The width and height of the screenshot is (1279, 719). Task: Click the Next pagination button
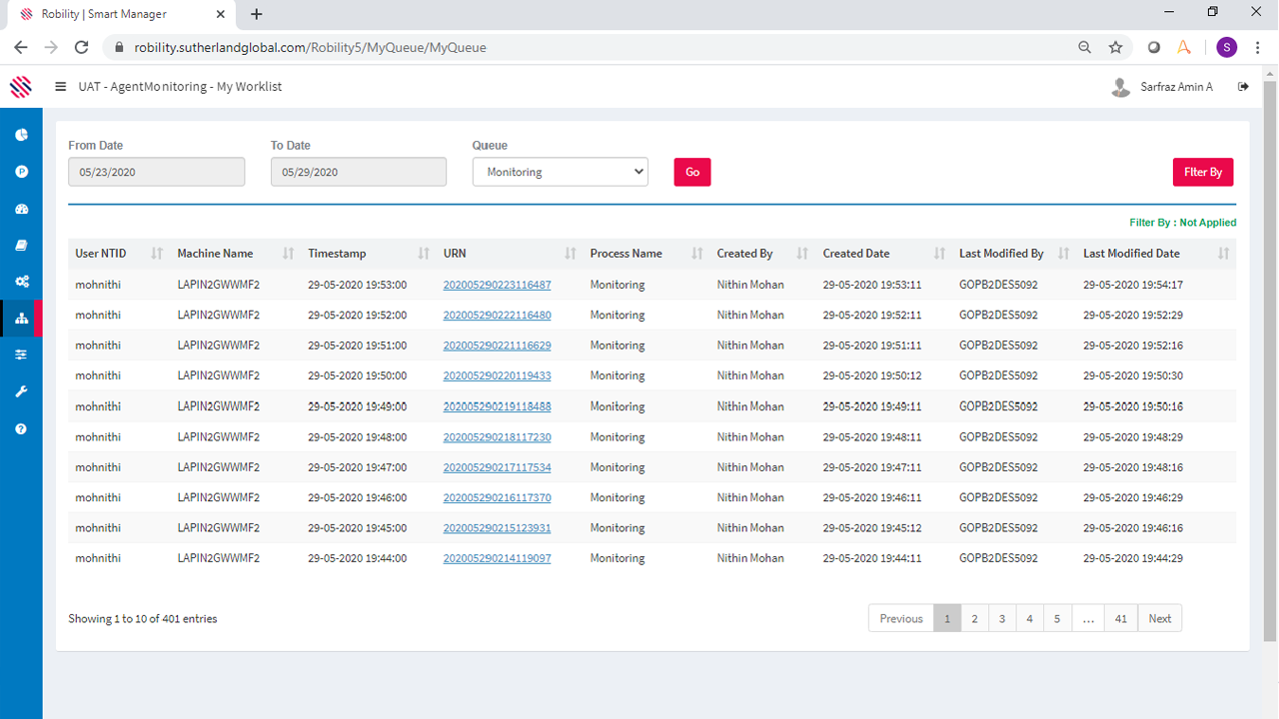click(x=1160, y=618)
